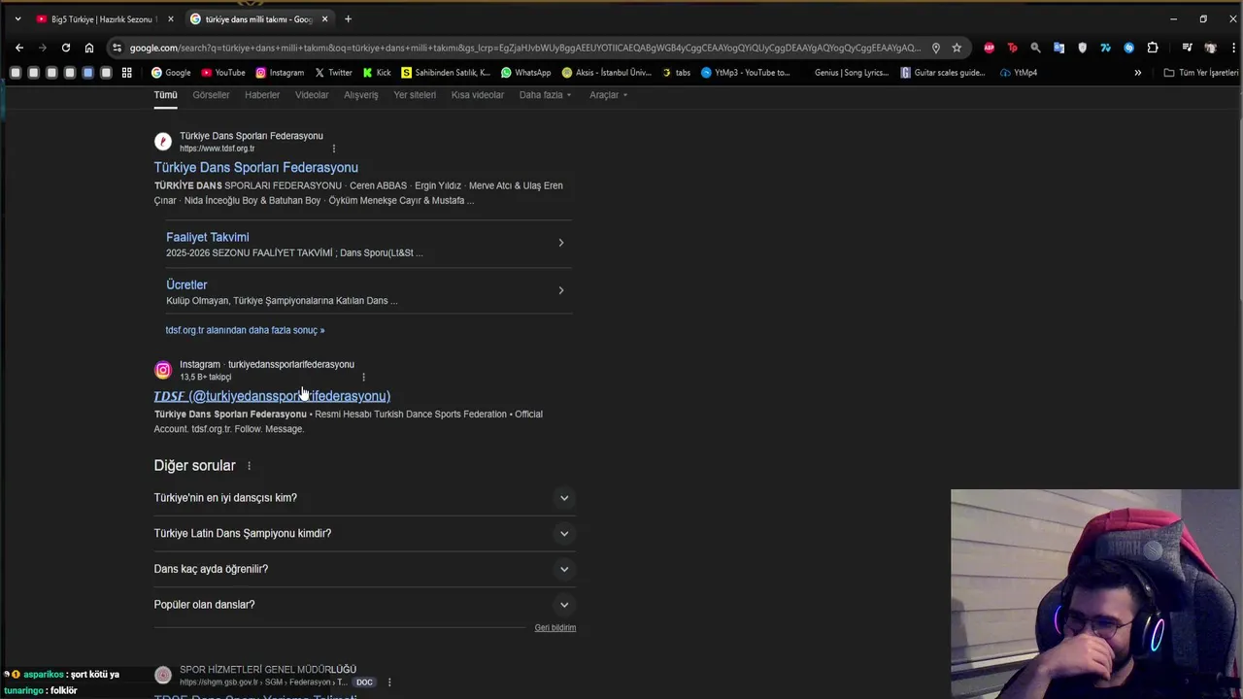Open the Guitar scales guide bookmark
Viewport: 1243px width, 699px height.
pos(943,73)
